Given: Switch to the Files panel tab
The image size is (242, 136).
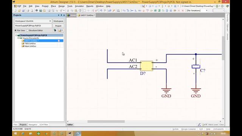Looking at the screenshot, I should pyautogui.click(x=16, y=125).
